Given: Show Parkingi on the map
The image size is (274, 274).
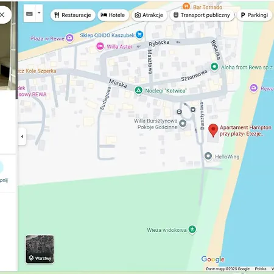Looking at the screenshot, I should click(x=255, y=15).
